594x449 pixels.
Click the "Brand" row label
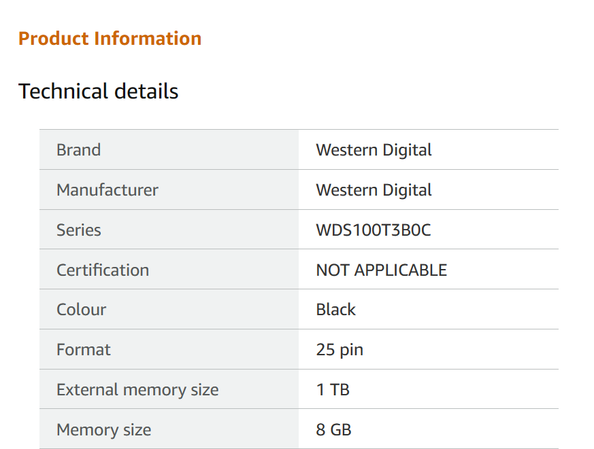pos(78,150)
